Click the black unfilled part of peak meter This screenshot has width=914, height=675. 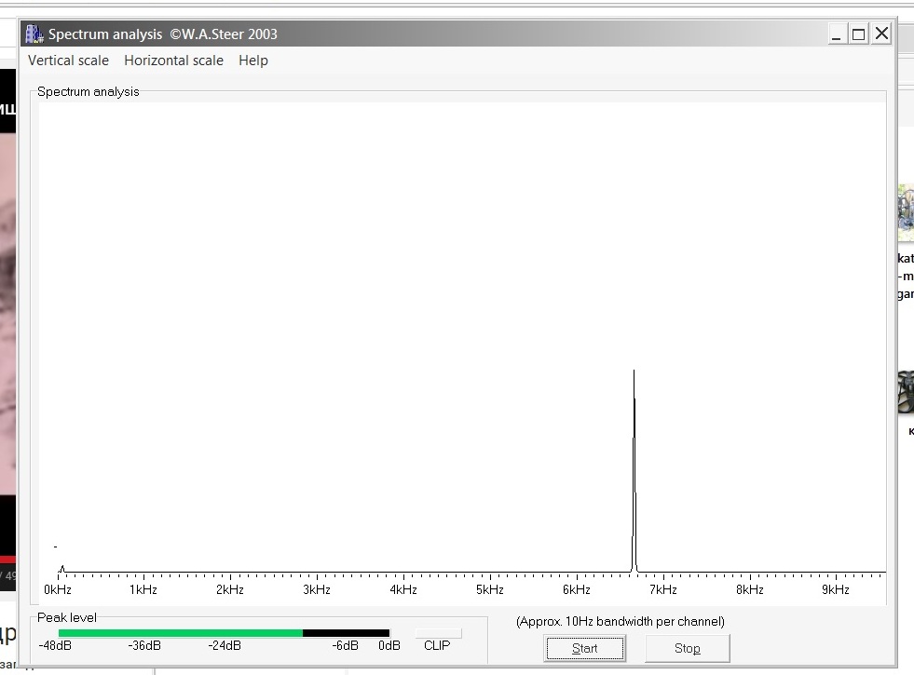[346, 633]
